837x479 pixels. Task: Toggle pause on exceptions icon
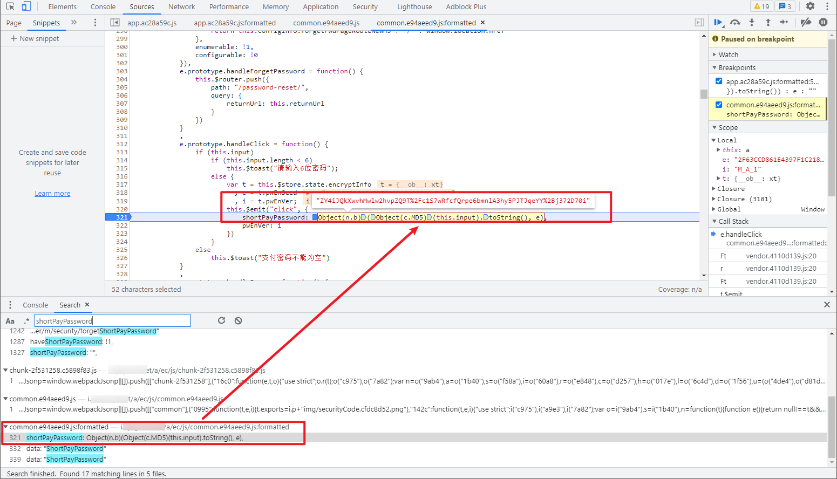(823, 22)
